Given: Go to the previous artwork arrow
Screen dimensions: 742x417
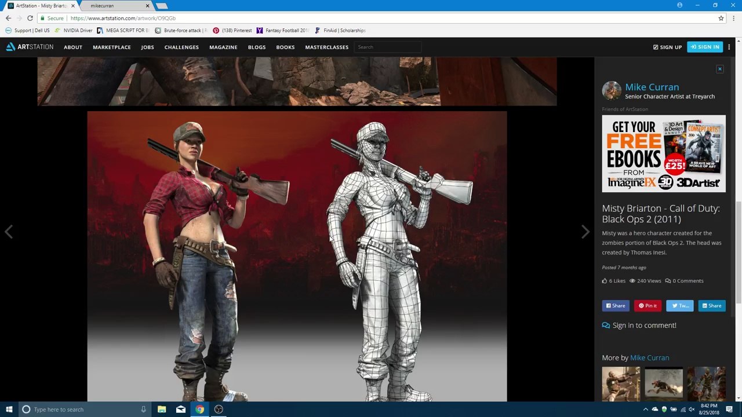Looking at the screenshot, I should point(9,232).
